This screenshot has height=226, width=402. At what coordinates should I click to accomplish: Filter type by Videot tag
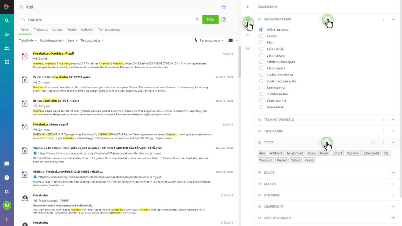point(296,160)
